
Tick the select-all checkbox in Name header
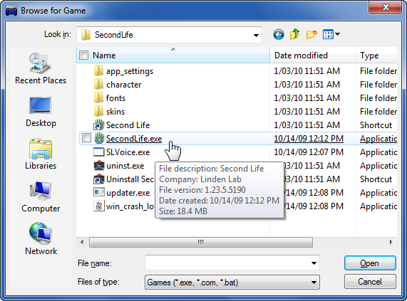83,56
